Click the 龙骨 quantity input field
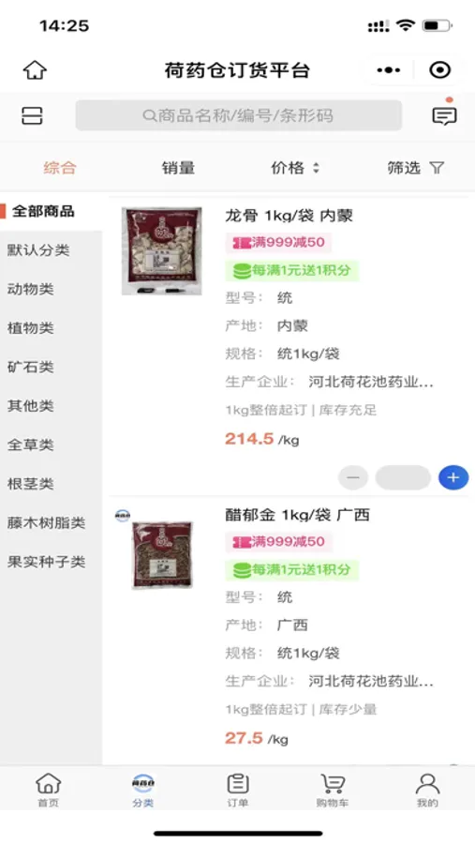The width and height of the screenshot is (475, 844). (x=403, y=477)
